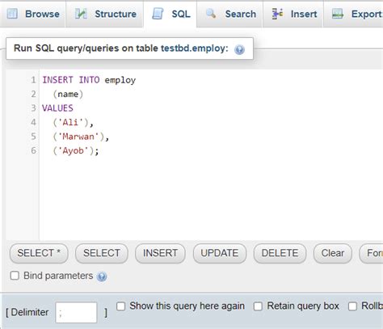Screen dimensions: 383x329
Task: Click the SELECT * button
Action: tap(39, 253)
